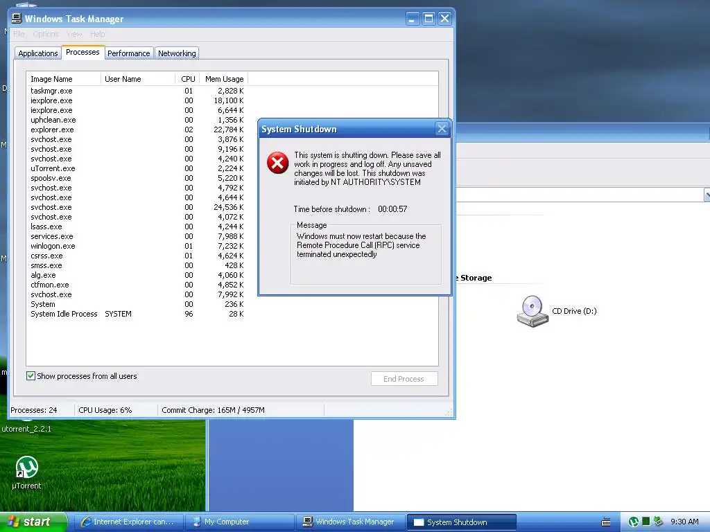This screenshot has width=710, height=532.
Task: Click the End Process button
Action: point(404,379)
